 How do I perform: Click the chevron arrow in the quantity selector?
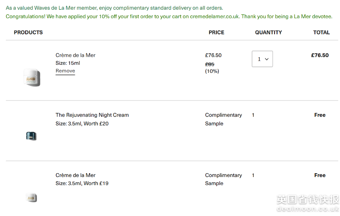[267, 59]
